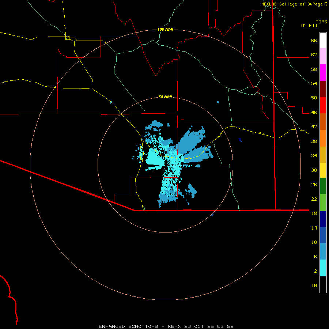Click the medium blue 10-14 color swatch
The height and width of the screenshot is (329, 329).
[323, 235]
